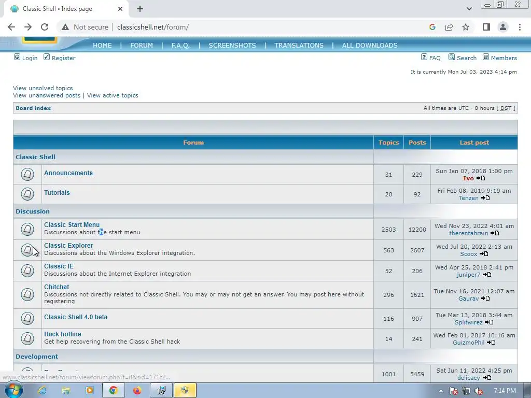Open Firefox from the taskbar

click(137, 391)
